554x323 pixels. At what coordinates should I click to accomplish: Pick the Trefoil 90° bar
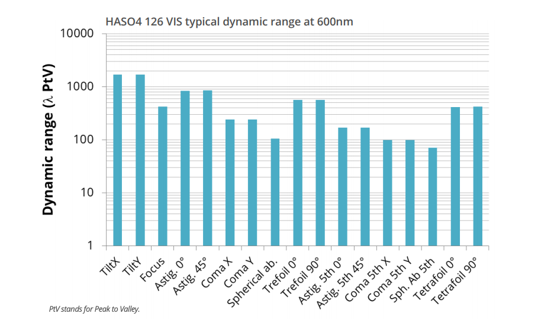[320, 173]
